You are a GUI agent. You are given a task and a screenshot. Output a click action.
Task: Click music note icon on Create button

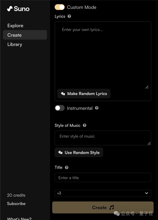[x=111, y=207]
